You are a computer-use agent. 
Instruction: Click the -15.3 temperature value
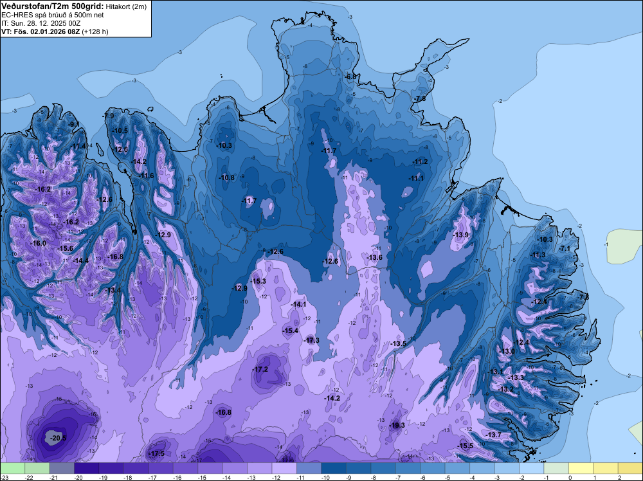258,281
